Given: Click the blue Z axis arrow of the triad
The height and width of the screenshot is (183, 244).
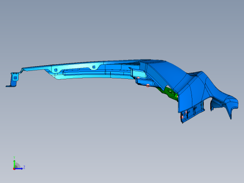Looking at the screenshot, I should pyautogui.click(x=18, y=168).
